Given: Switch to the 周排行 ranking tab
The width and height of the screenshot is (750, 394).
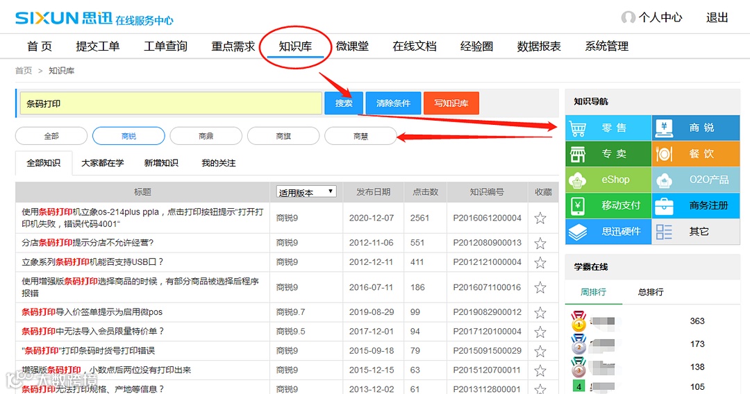Looking at the screenshot, I should (x=593, y=292).
